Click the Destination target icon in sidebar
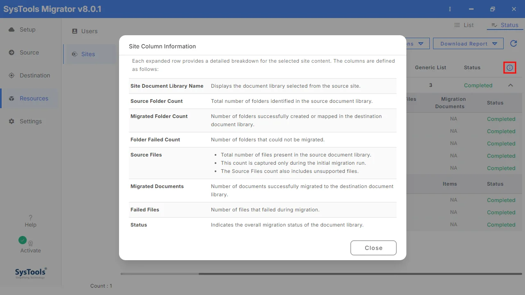The height and width of the screenshot is (295, 525). [x=11, y=75]
